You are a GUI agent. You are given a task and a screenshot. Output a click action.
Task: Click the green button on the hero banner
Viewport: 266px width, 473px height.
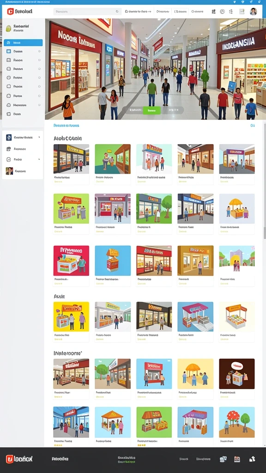coord(151,110)
